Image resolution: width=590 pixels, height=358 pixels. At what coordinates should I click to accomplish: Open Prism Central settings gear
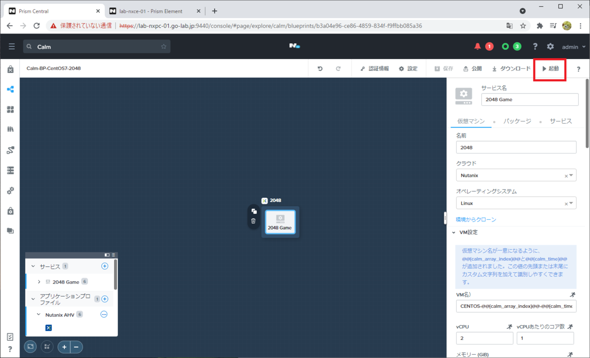click(x=550, y=46)
